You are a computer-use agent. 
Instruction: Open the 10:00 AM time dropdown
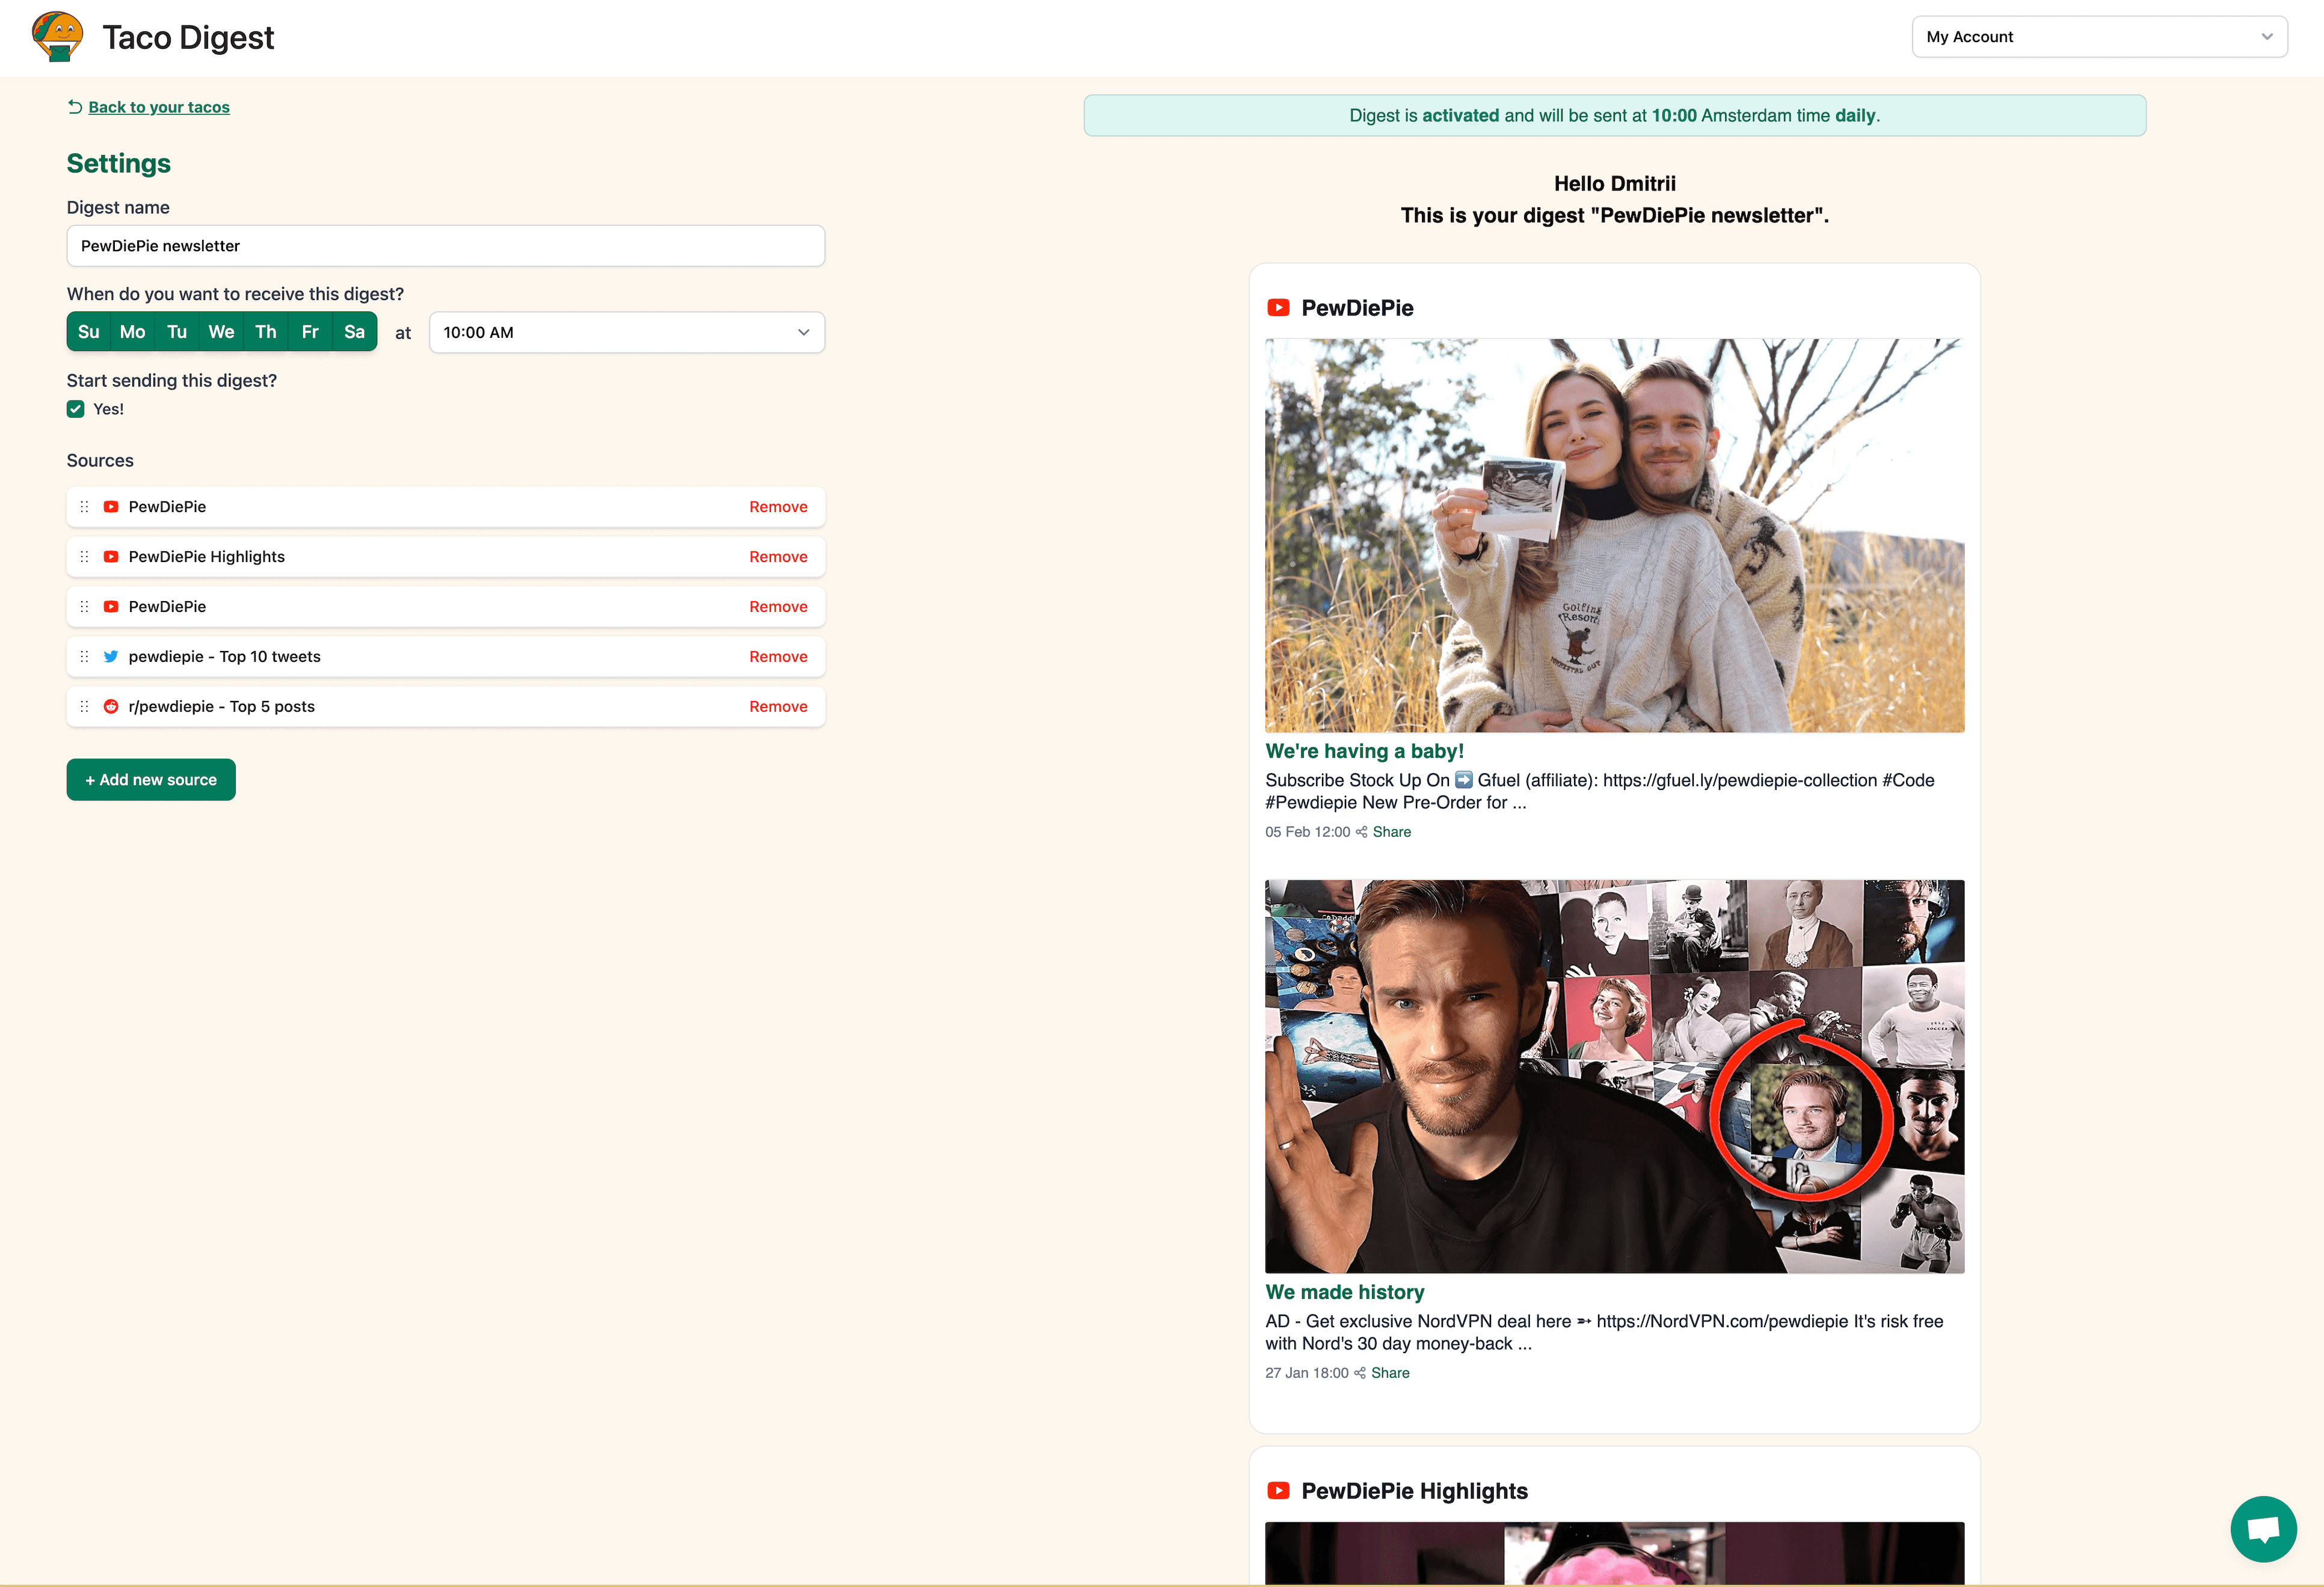tap(627, 333)
